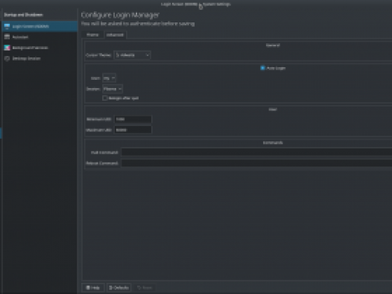Click the Defaults button
The width and height of the screenshot is (392, 294).
[x=119, y=288]
